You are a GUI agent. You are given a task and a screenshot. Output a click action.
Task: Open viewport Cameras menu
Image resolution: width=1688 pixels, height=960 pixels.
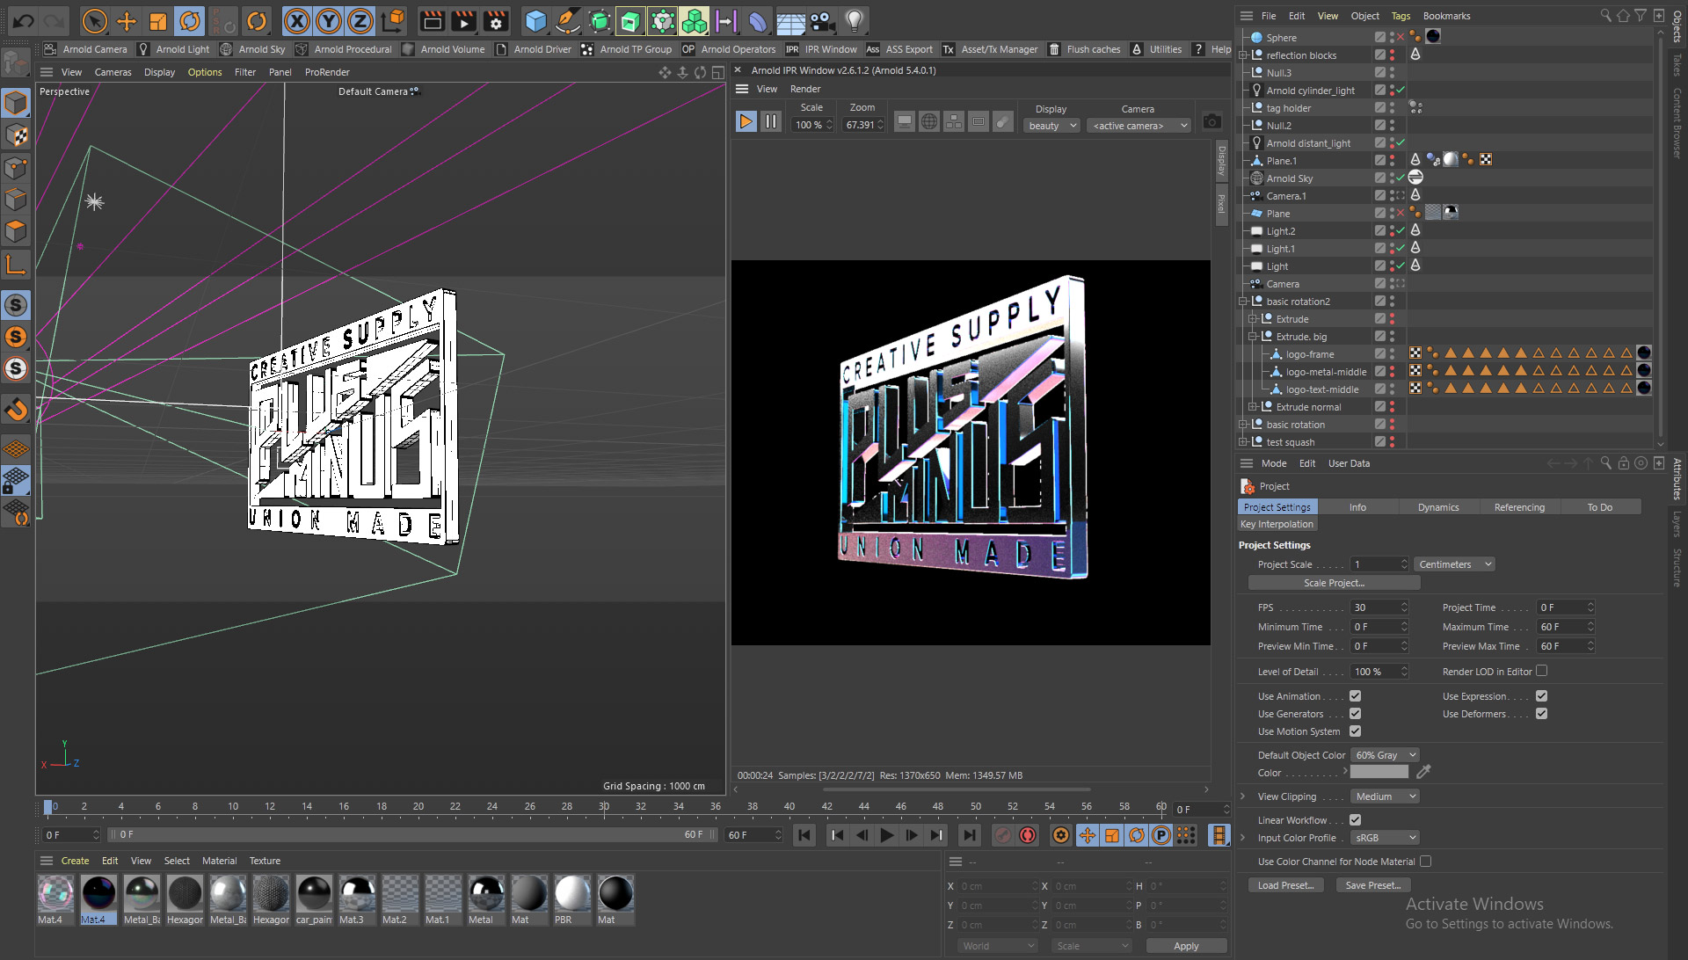click(113, 72)
